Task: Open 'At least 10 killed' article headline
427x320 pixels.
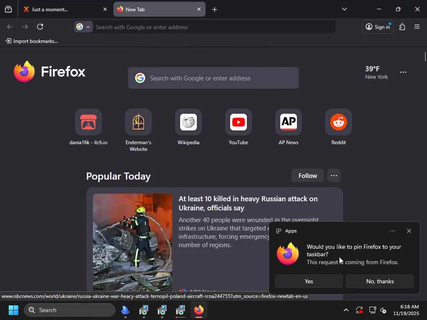Action: pyautogui.click(x=248, y=203)
